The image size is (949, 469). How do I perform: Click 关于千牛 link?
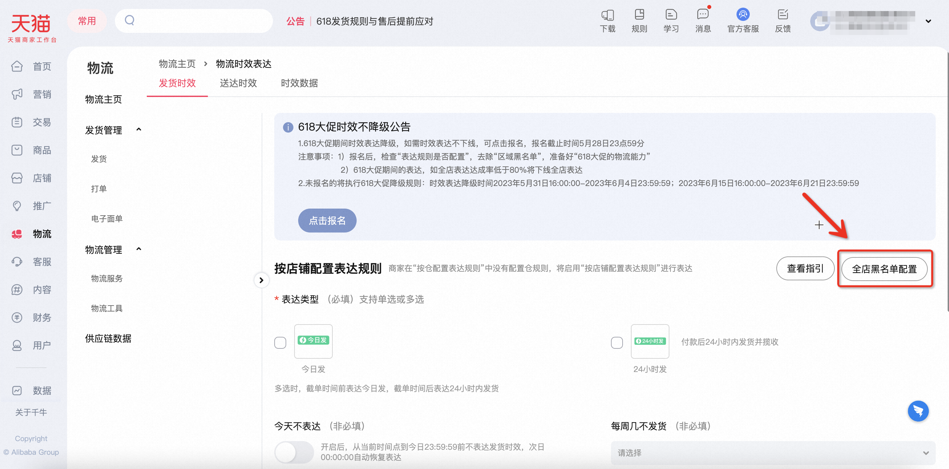31,412
